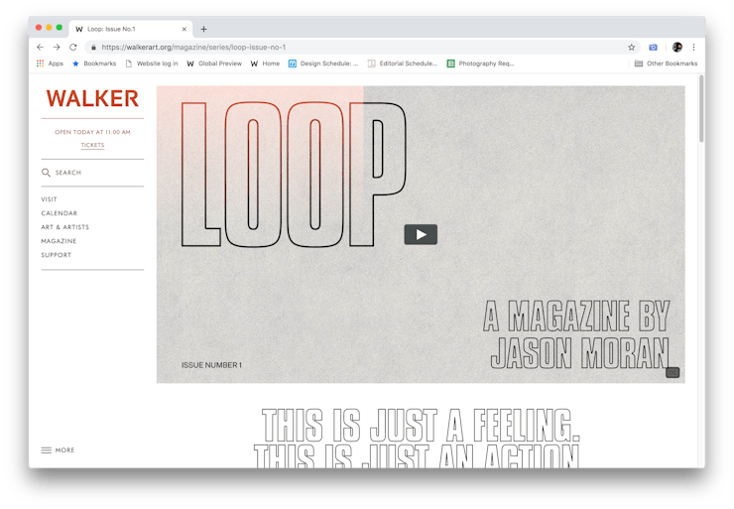The image size is (734, 509).
Task: Play the LOOP video
Action: [x=421, y=235]
